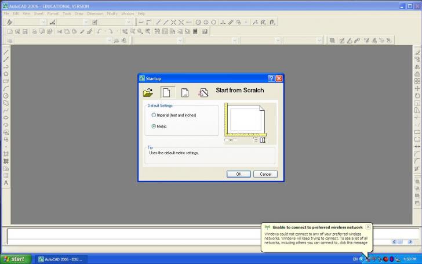Open the File menu

tap(6, 13)
